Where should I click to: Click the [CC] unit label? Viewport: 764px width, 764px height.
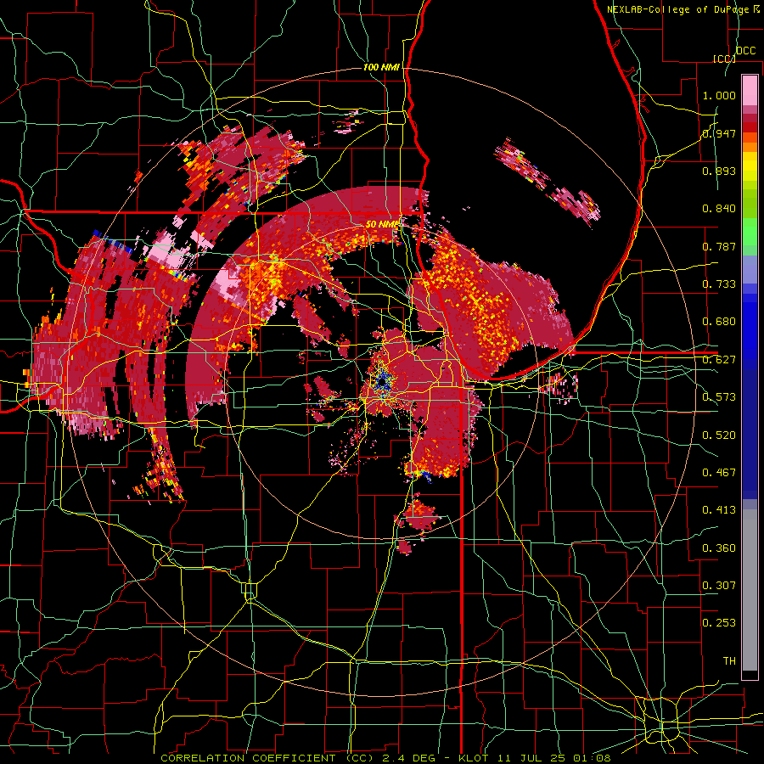[724, 59]
